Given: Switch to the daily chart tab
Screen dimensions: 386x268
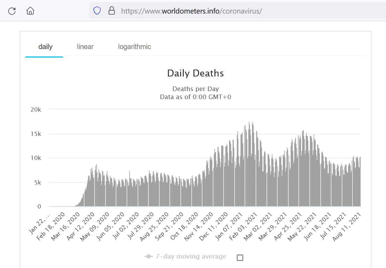Looking at the screenshot, I should [x=45, y=47].
